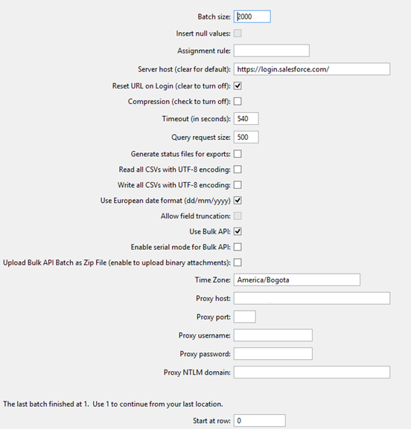Focus the Assignment rule text box
Image resolution: width=411 pixels, height=429 pixels.
pyautogui.click(x=272, y=51)
